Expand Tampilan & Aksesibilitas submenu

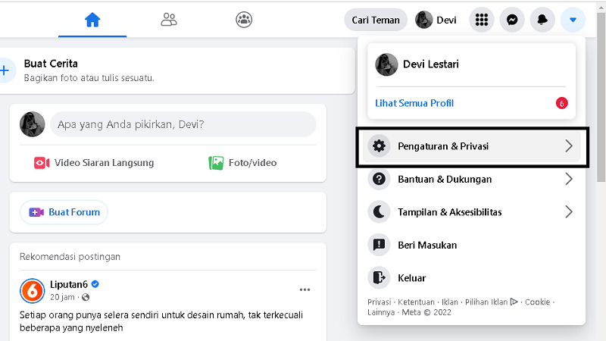coord(568,212)
